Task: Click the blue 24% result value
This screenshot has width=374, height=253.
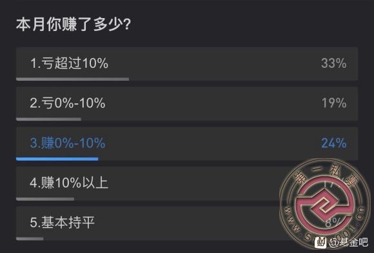Action: click(333, 143)
